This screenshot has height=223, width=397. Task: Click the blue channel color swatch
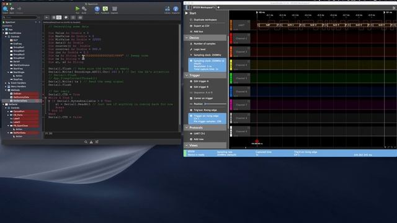231,92
